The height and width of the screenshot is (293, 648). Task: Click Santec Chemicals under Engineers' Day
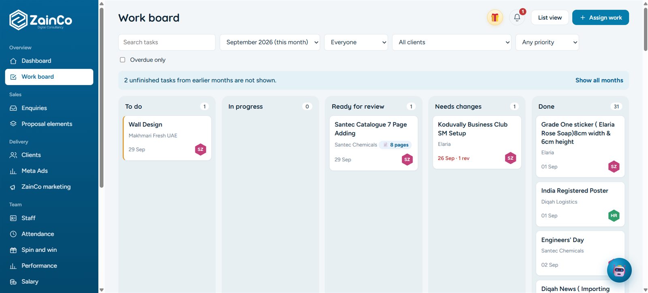pyautogui.click(x=562, y=251)
